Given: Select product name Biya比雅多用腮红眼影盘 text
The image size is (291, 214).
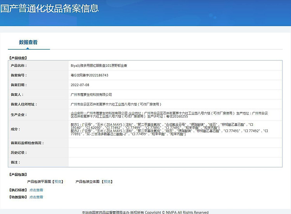Looking at the screenshot, I should coord(99,66).
